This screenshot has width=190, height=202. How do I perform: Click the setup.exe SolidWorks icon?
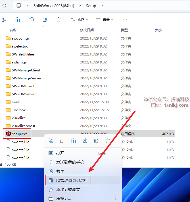point(9,134)
